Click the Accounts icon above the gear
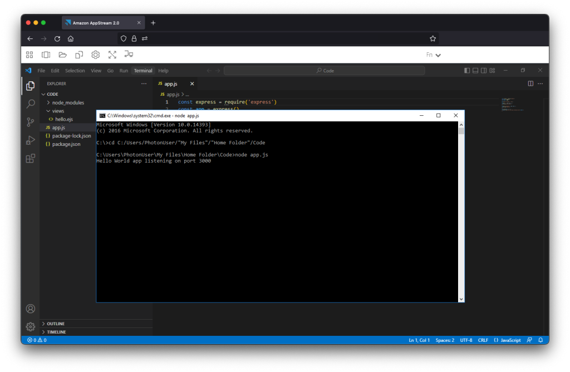The image size is (570, 372). [x=30, y=308]
